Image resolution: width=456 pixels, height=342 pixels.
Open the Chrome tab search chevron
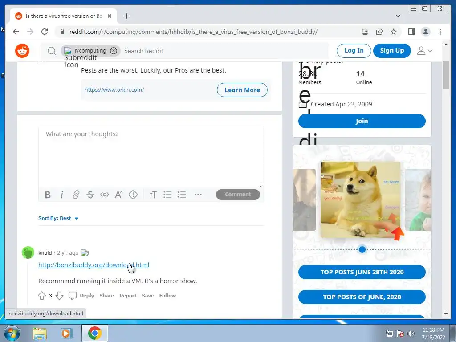coord(398,16)
